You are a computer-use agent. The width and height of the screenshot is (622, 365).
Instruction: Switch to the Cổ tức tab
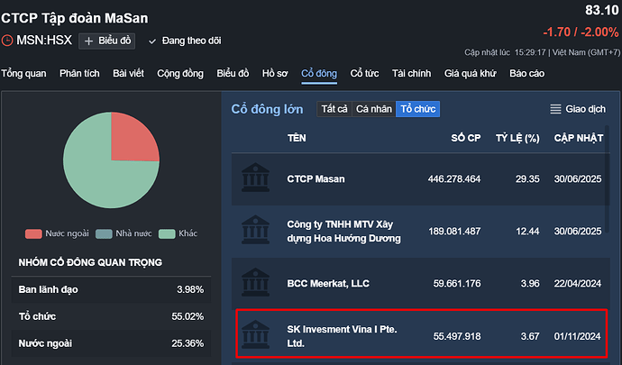coord(365,73)
